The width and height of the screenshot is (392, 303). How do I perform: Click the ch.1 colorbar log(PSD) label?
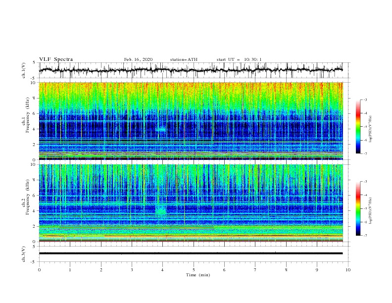point(370,129)
